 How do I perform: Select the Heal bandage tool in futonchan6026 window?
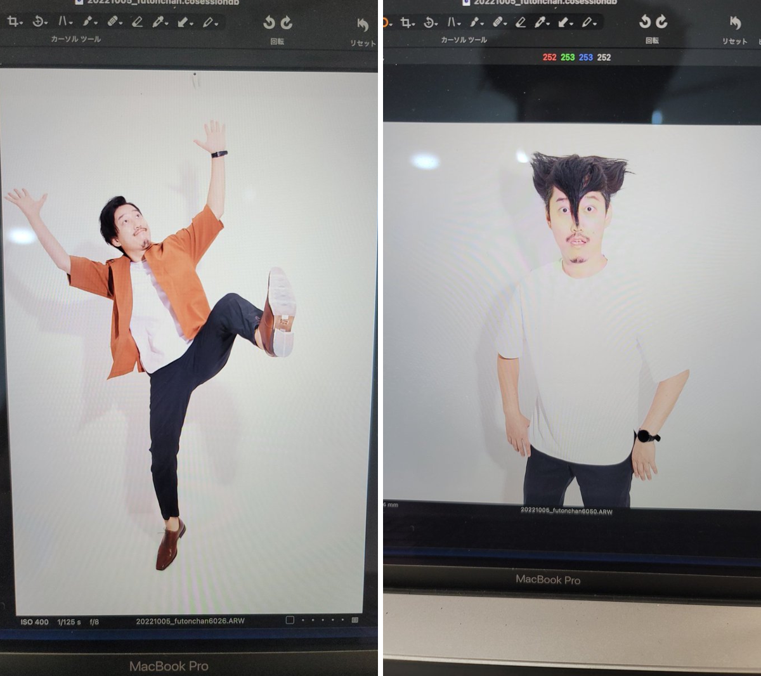pyautogui.click(x=114, y=22)
